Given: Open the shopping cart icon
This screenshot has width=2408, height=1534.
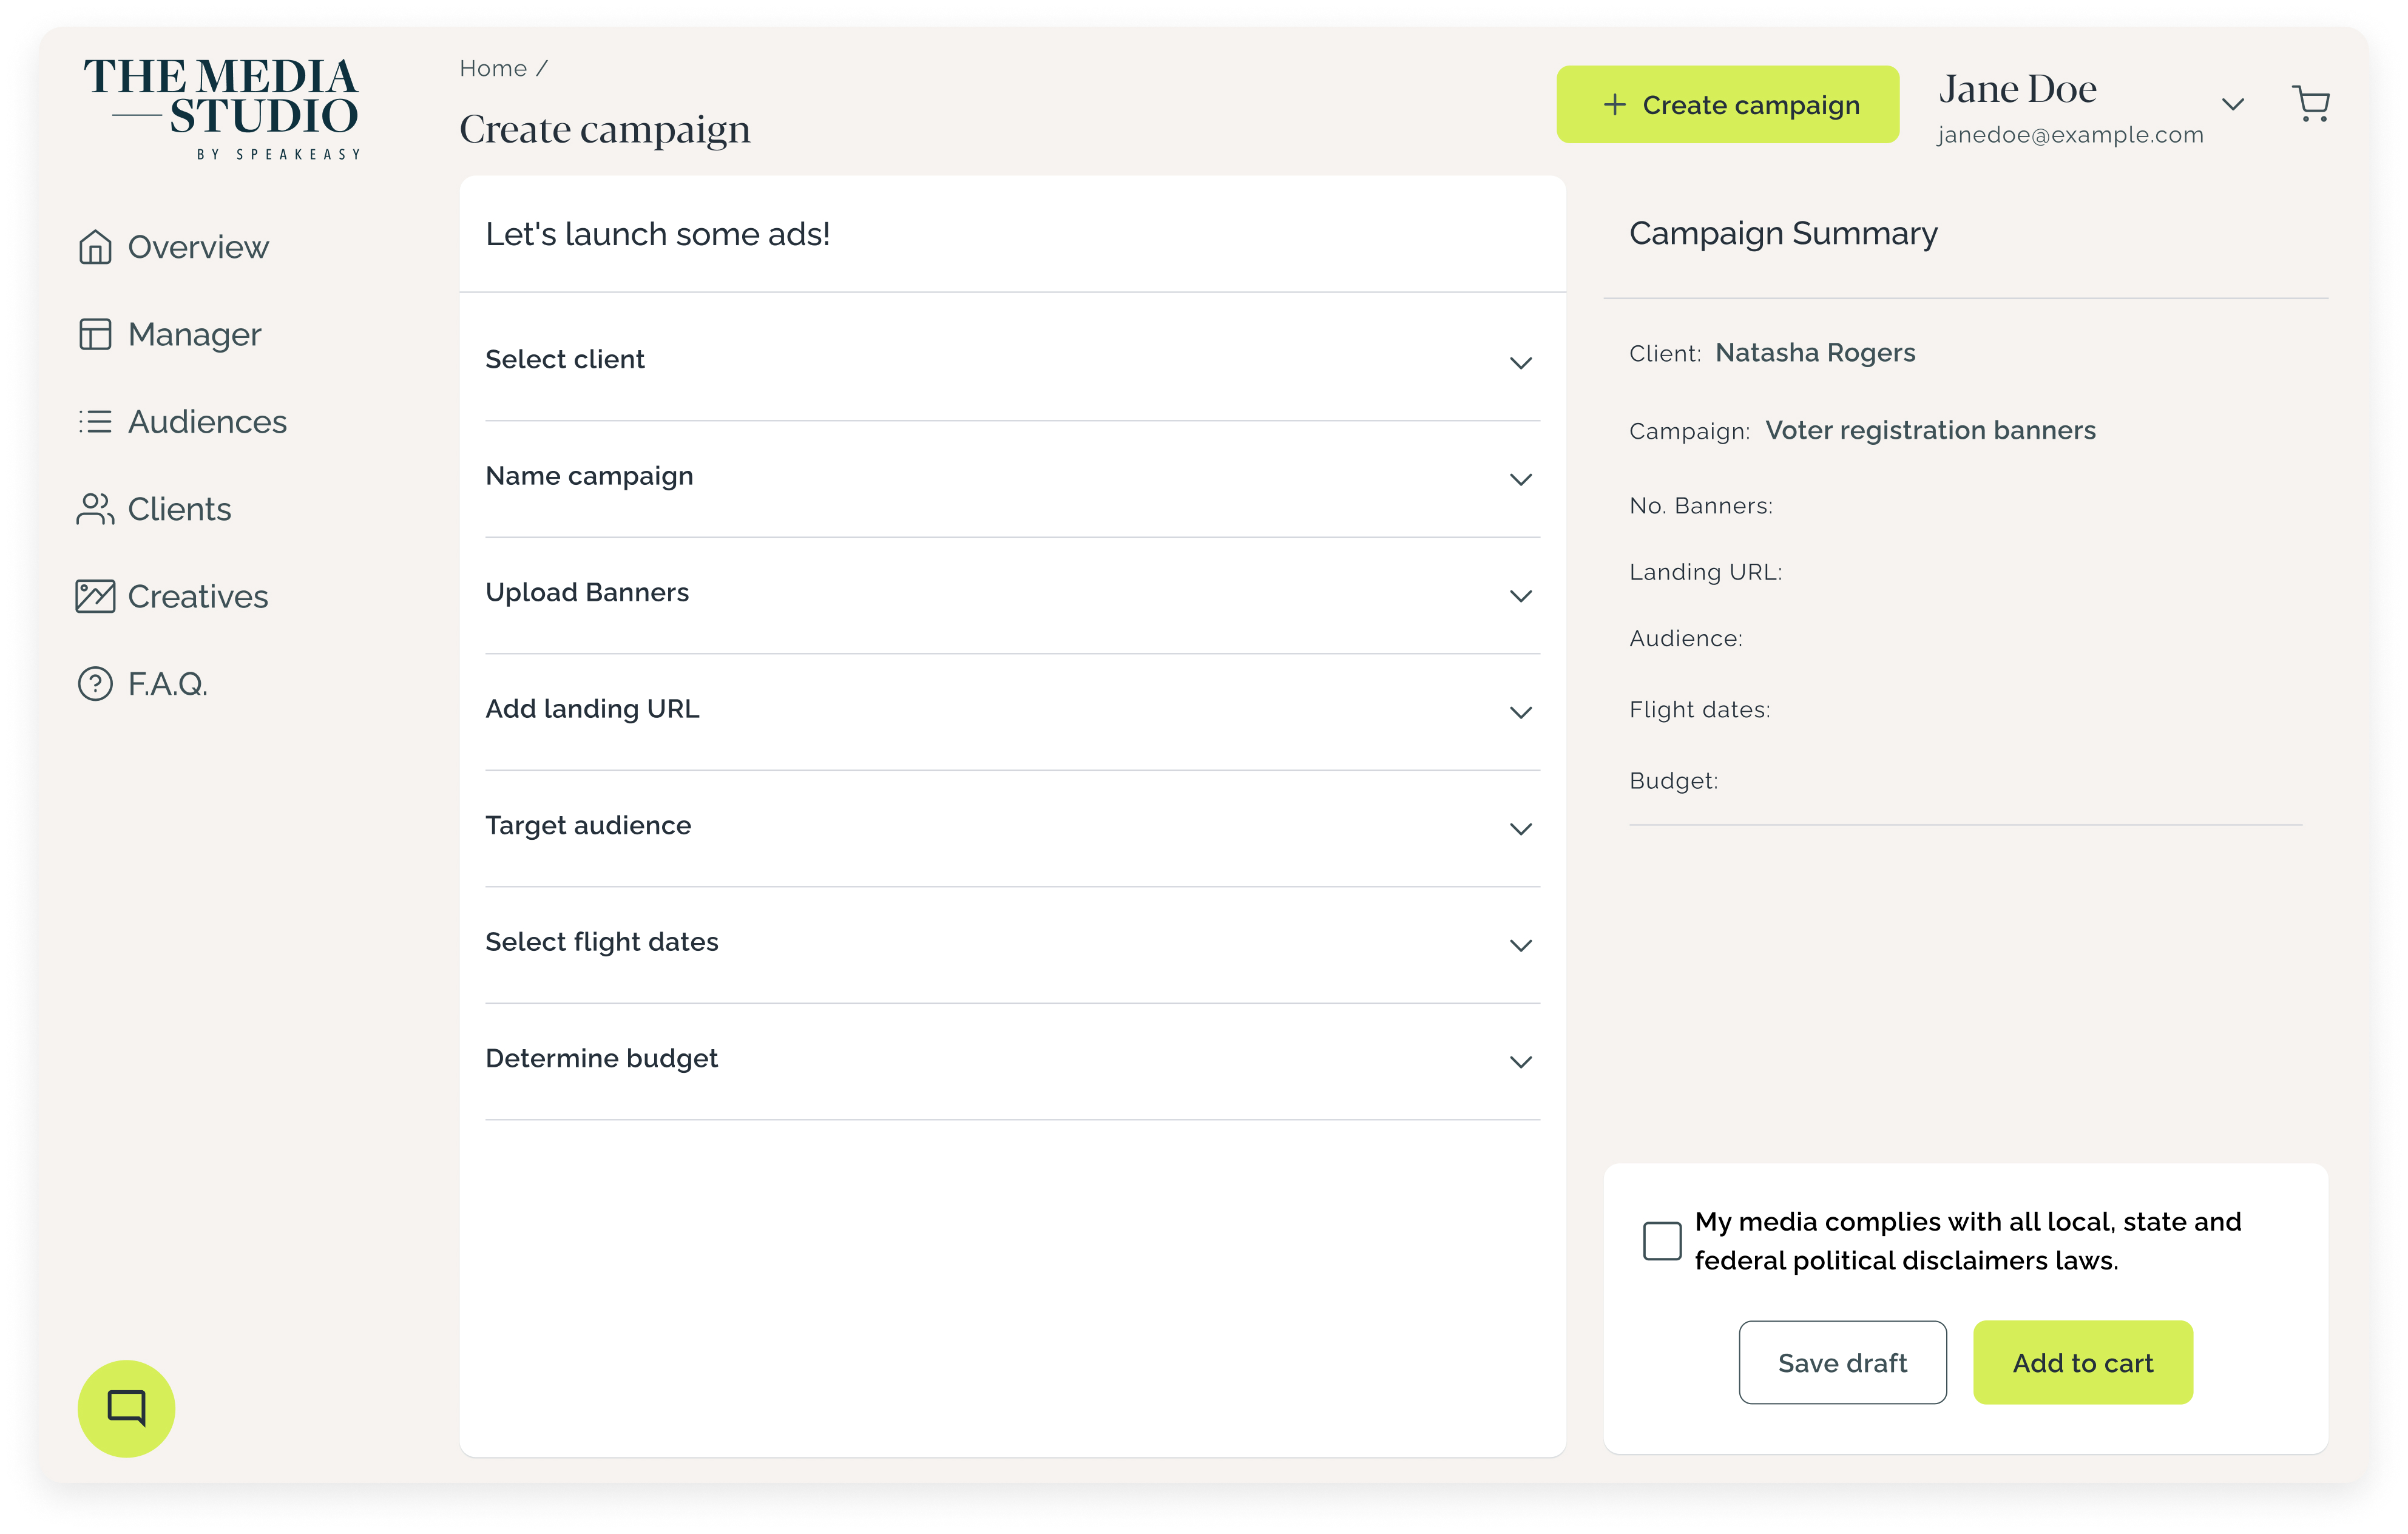Looking at the screenshot, I should click(2310, 104).
